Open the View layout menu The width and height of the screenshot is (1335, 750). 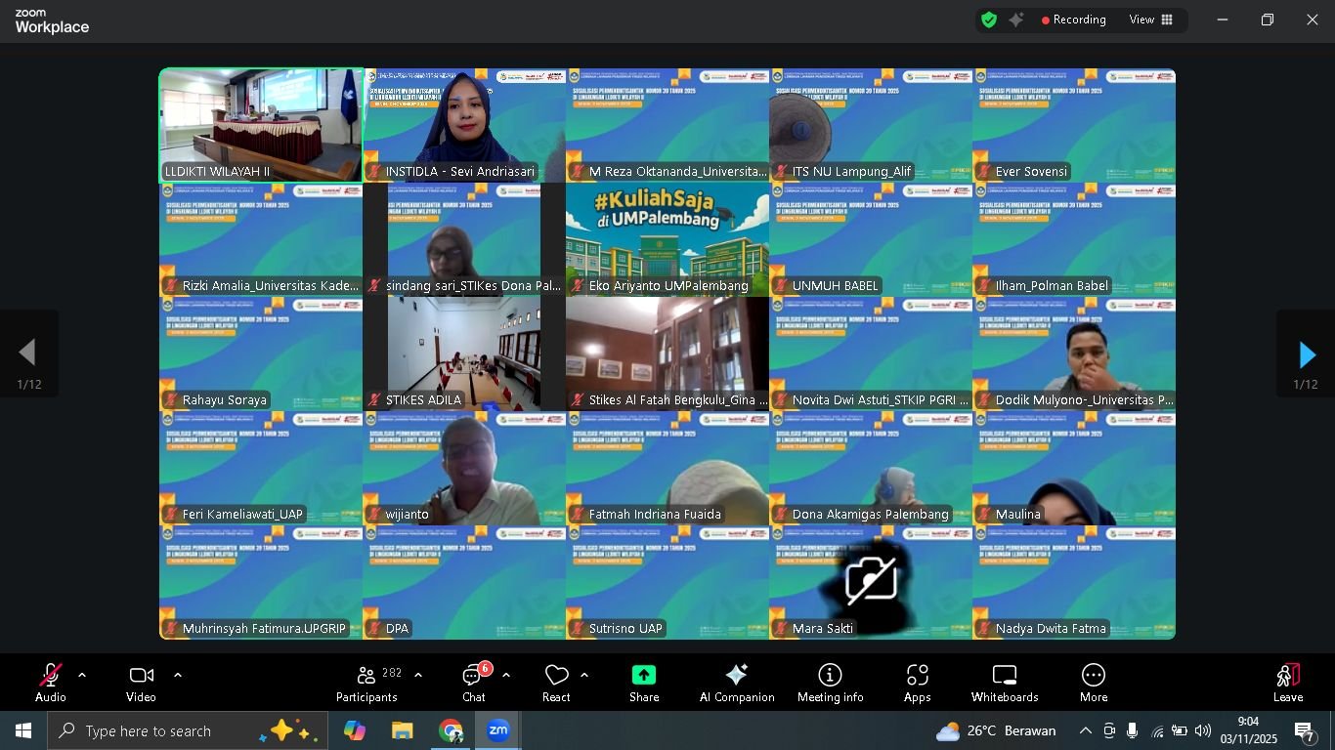click(1151, 20)
